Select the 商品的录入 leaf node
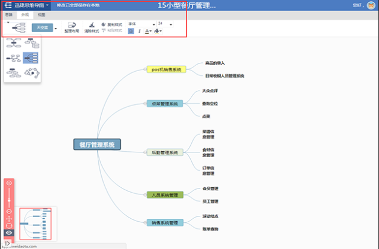The image size is (379, 249). tap(215, 63)
